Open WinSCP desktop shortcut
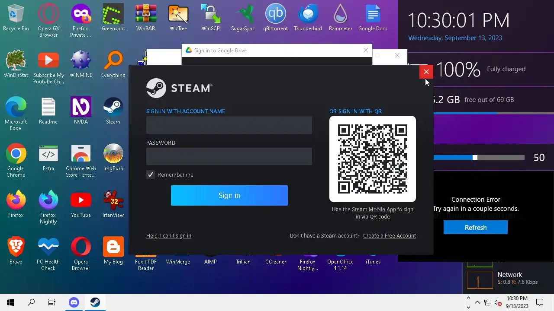Screen dimensions: 554x311 click(x=211, y=18)
